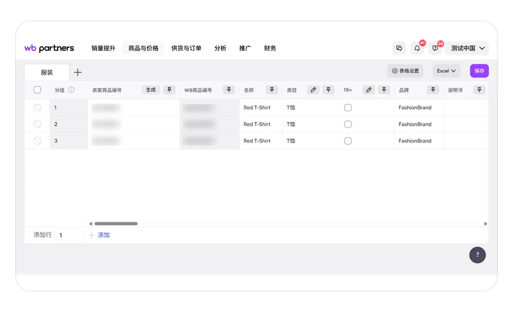
Task: Select the 服装 tab
Action: [x=47, y=72]
